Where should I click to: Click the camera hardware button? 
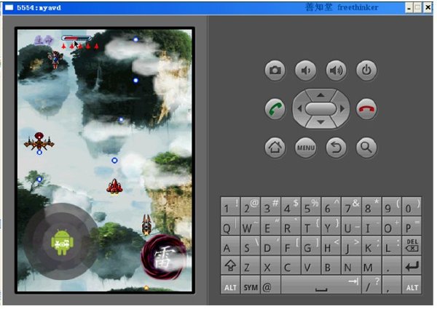pyautogui.click(x=275, y=71)
